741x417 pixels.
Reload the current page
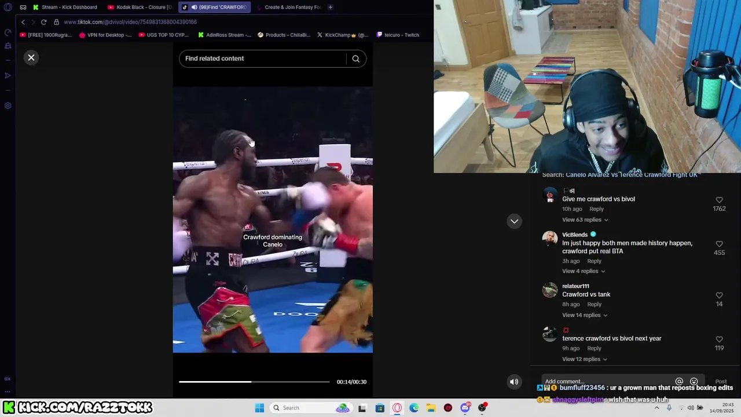(x=43, y=22)
